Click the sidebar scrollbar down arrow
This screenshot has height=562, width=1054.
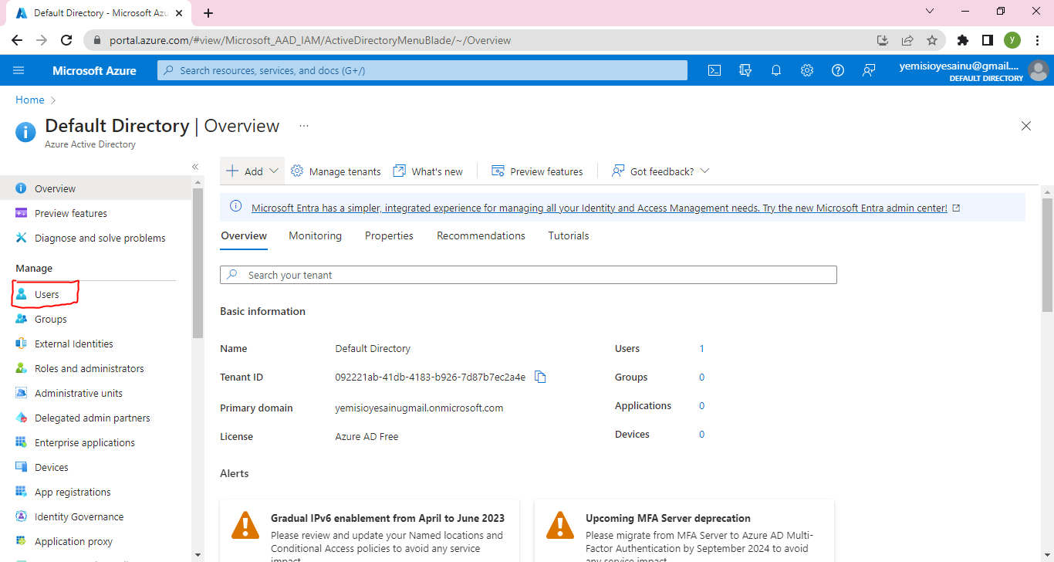tap(198, 554)
